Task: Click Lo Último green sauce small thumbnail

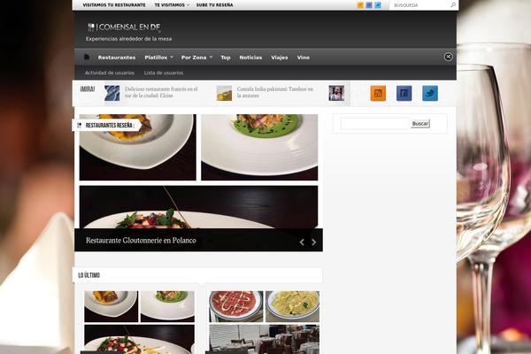Action: [x=167, y=306]
